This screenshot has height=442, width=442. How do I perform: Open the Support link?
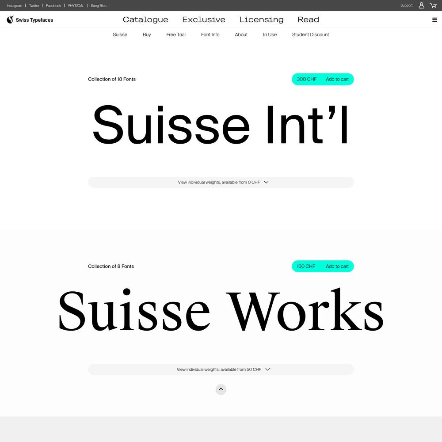[x=406, y=5]
